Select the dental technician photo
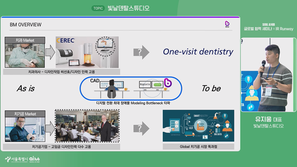The image size is (297, 167). [x=25, y=129]
